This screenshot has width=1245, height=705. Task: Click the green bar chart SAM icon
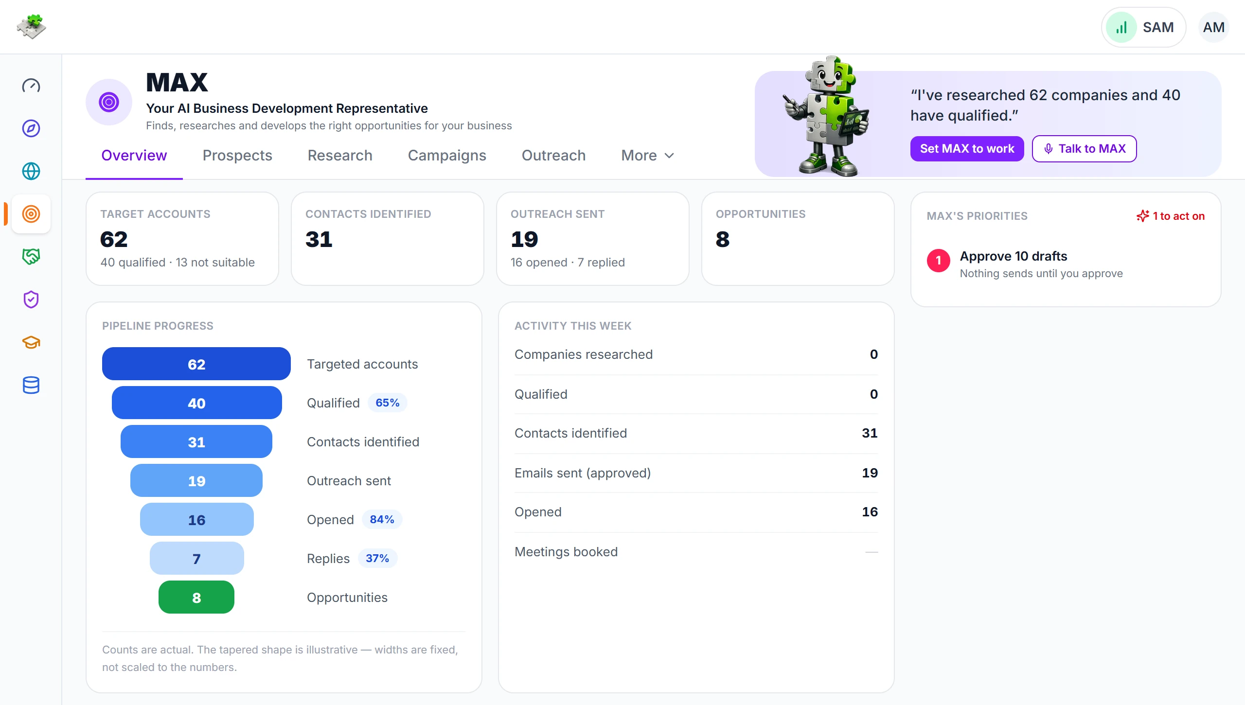pos(1121,27)
